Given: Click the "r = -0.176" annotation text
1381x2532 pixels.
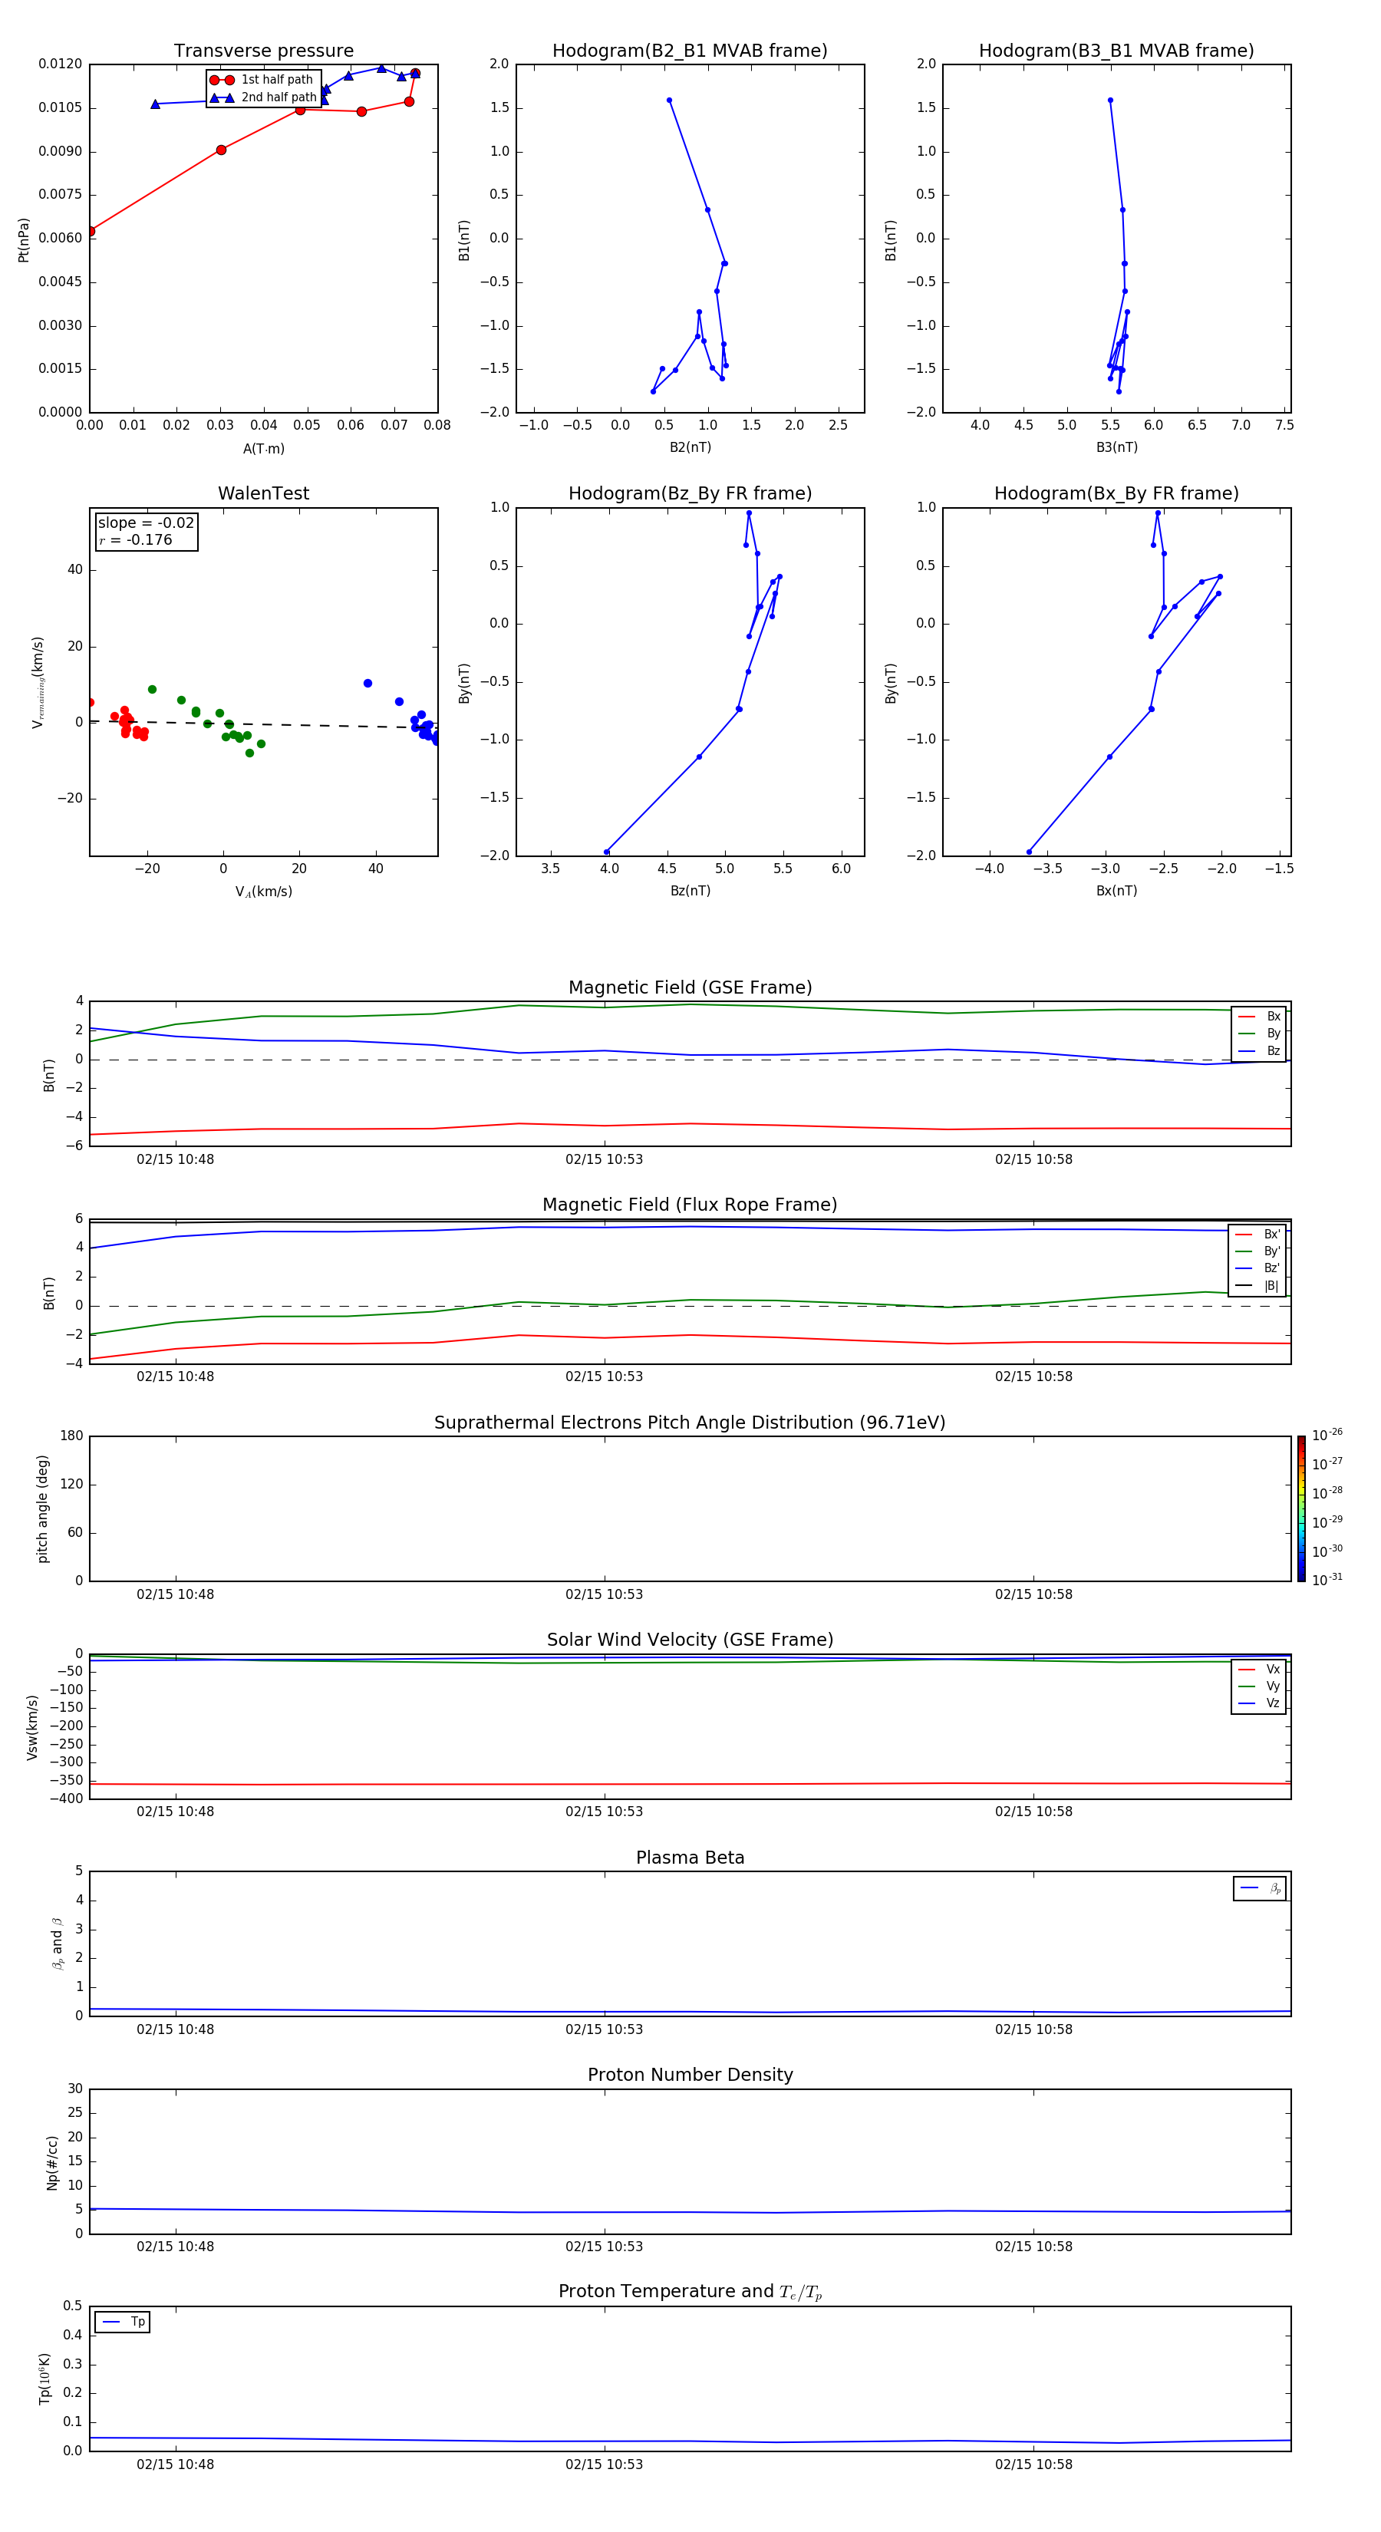Looking at the screenshot, I should (x=136, y=539).
